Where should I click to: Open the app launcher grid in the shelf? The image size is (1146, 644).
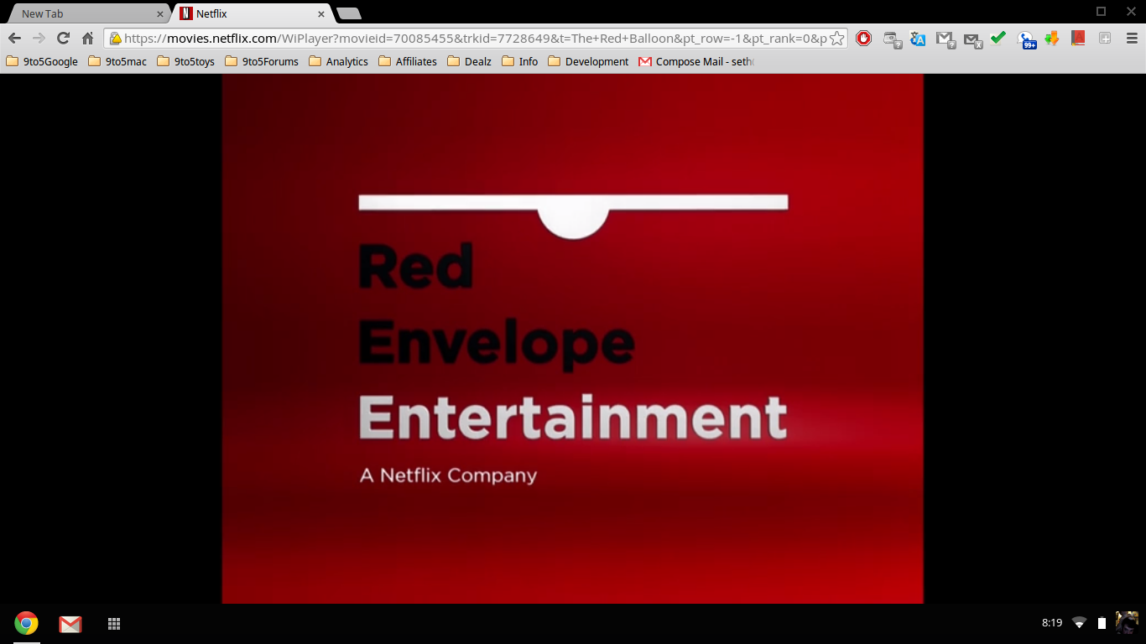point(114,624)
